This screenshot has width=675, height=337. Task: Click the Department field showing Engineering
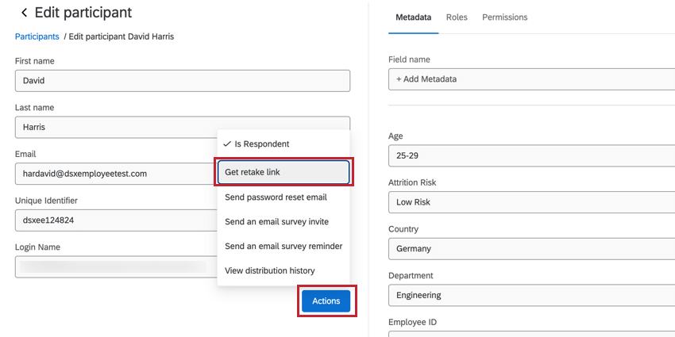[531, 295]
